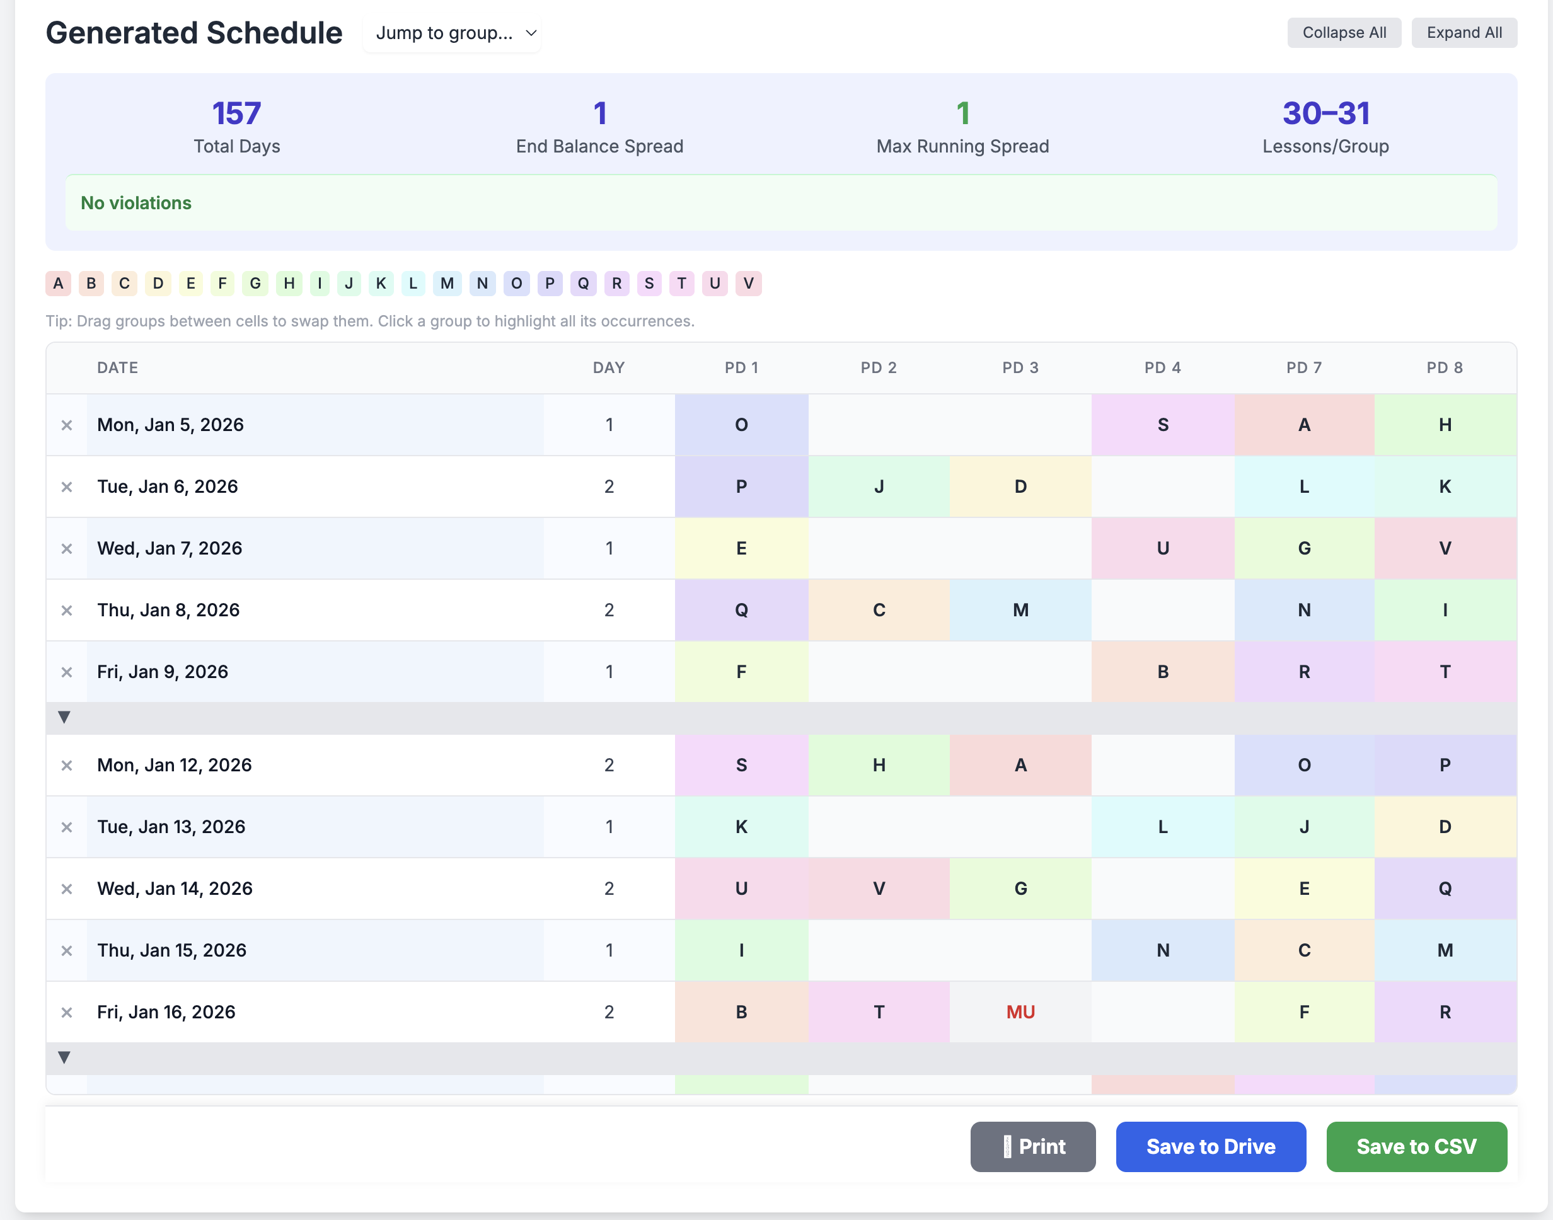
Task: Delete the Wed, Jan 7, 2026 row
Action: click(66, 549)
